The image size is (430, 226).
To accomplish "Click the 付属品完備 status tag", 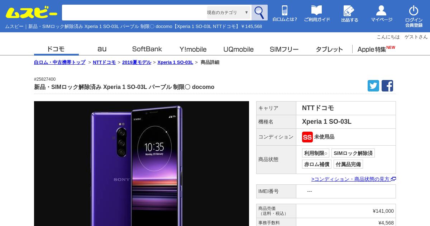I will tap(348, 164).
